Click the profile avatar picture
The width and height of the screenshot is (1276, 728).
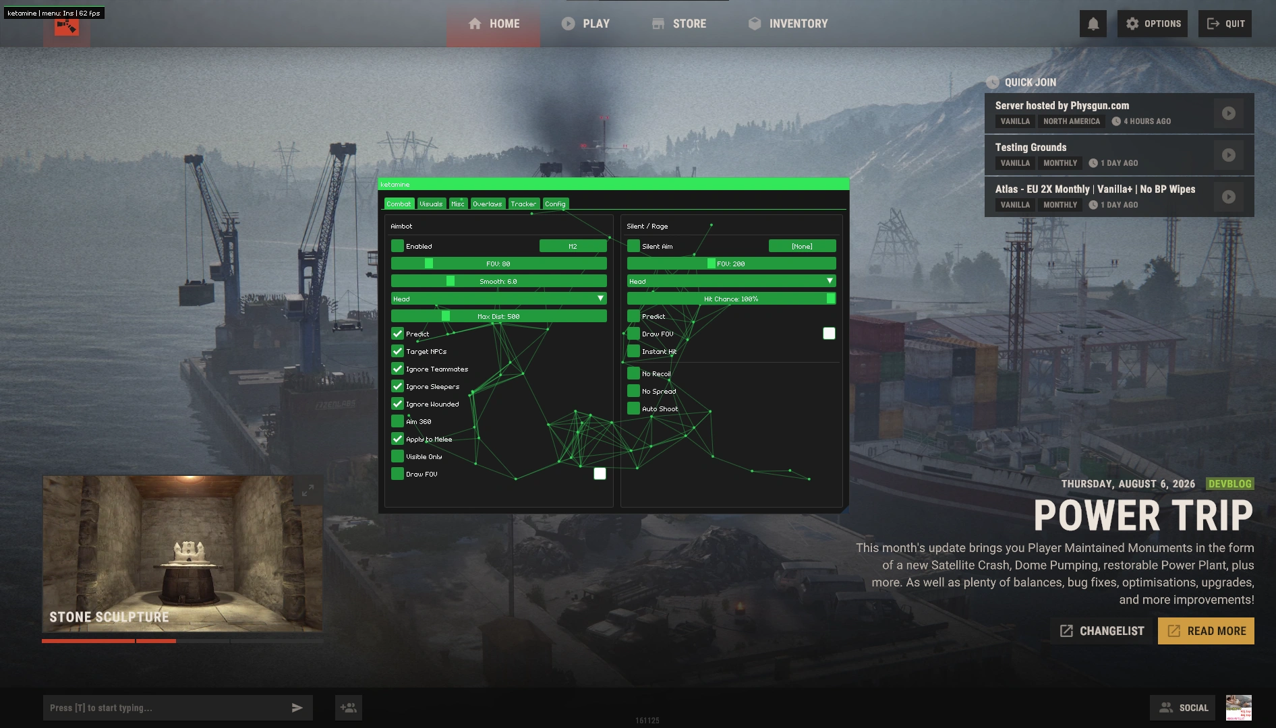[1239, 708]
